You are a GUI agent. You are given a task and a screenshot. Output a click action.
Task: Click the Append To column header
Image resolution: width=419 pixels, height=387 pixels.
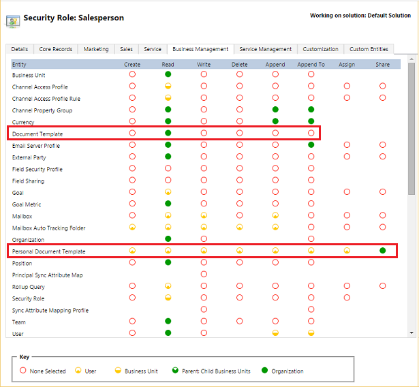coord(311,63)
